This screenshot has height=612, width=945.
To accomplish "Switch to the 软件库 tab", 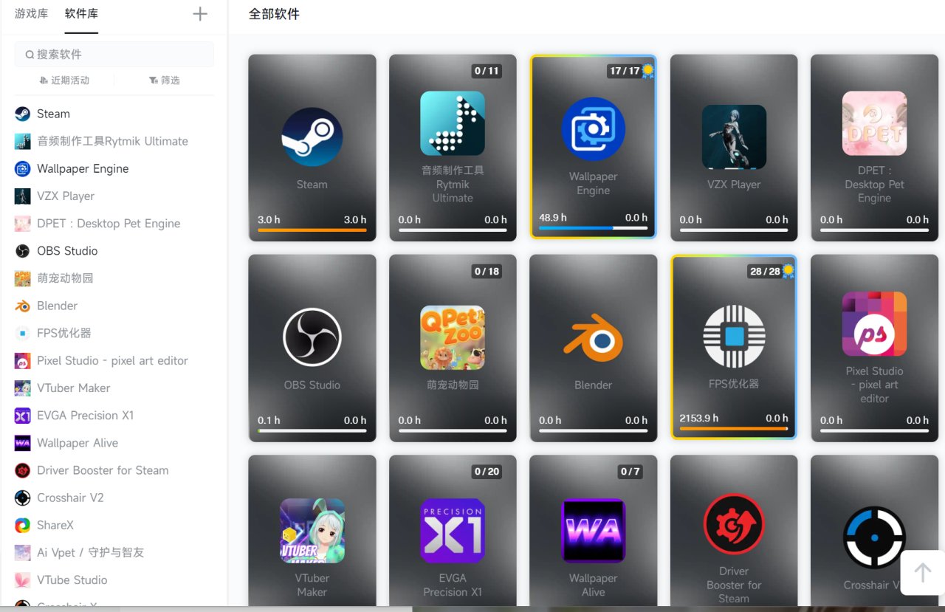I will [x=81, y=14].
